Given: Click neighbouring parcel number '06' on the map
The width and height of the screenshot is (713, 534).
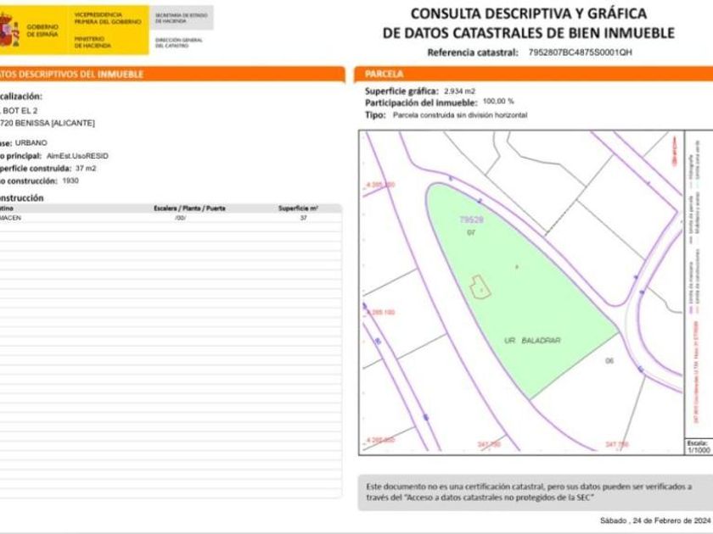Looking at the screenshot, I should click(609, 361).
